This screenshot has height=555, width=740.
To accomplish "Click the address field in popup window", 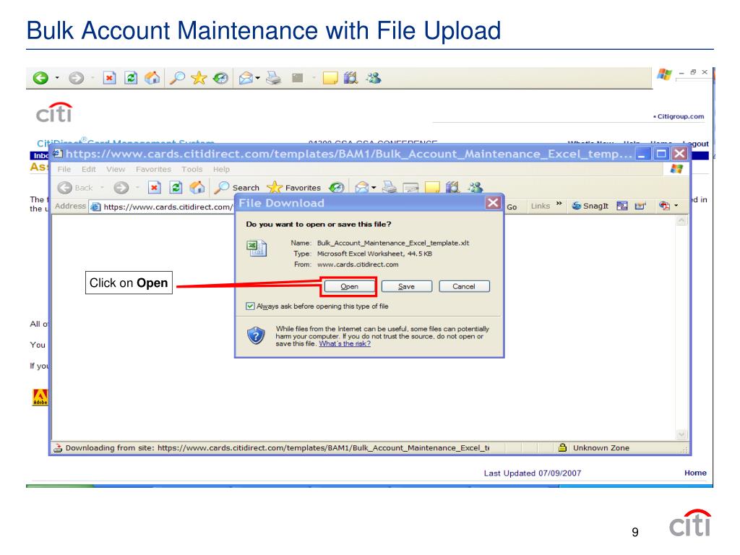I will click(163, 207).
